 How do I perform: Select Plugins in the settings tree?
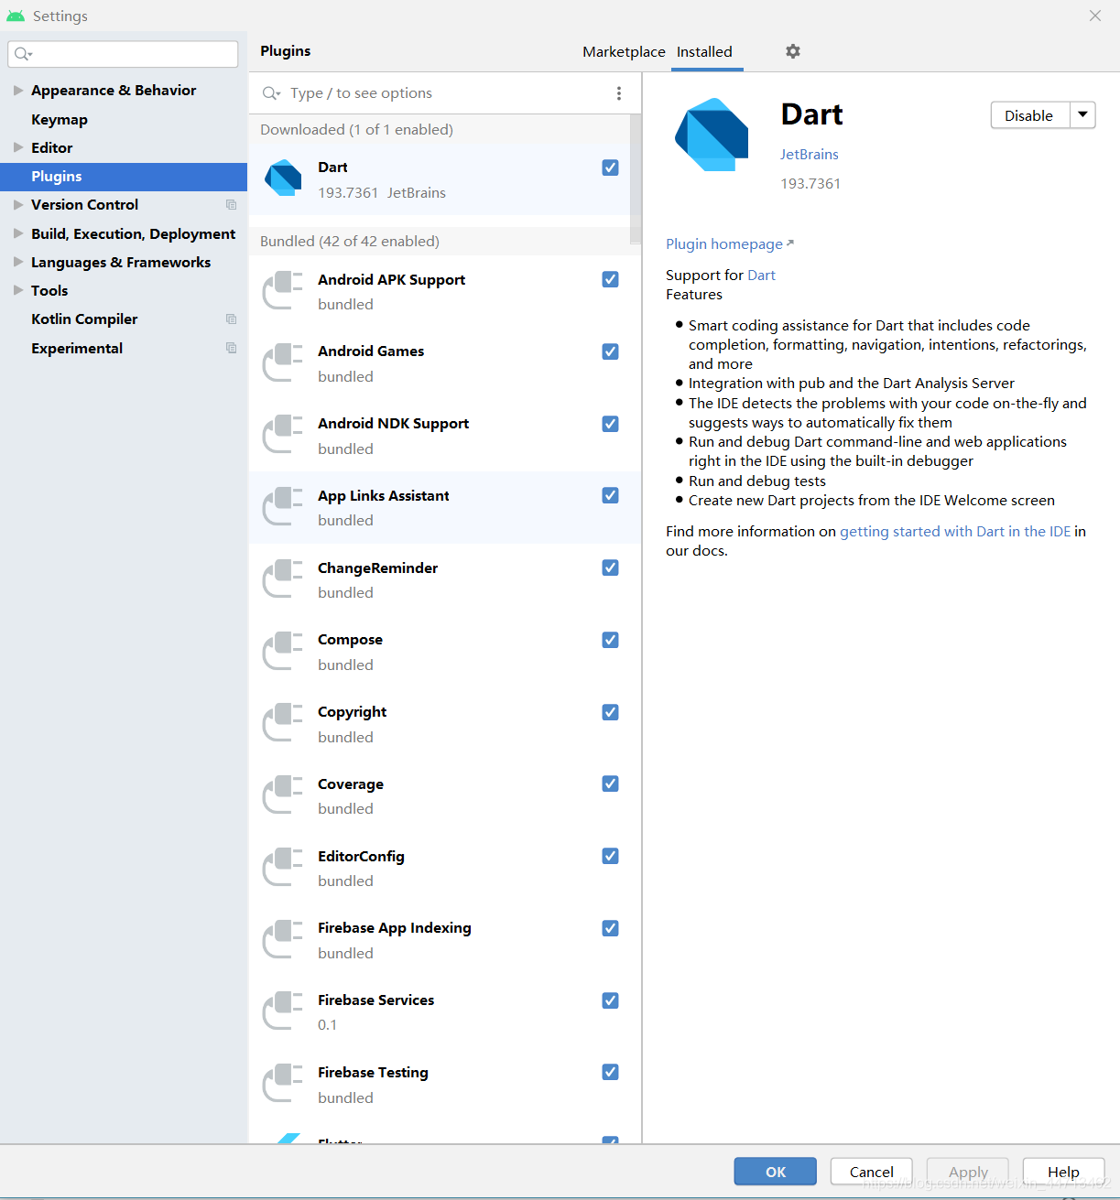[x=124, y=177]
